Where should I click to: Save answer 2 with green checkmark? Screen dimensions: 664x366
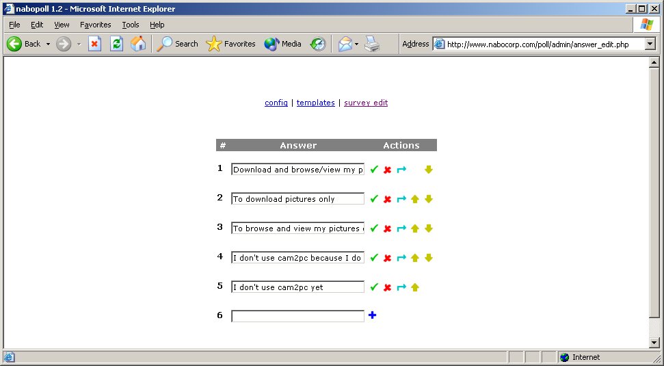pos(374,198)
